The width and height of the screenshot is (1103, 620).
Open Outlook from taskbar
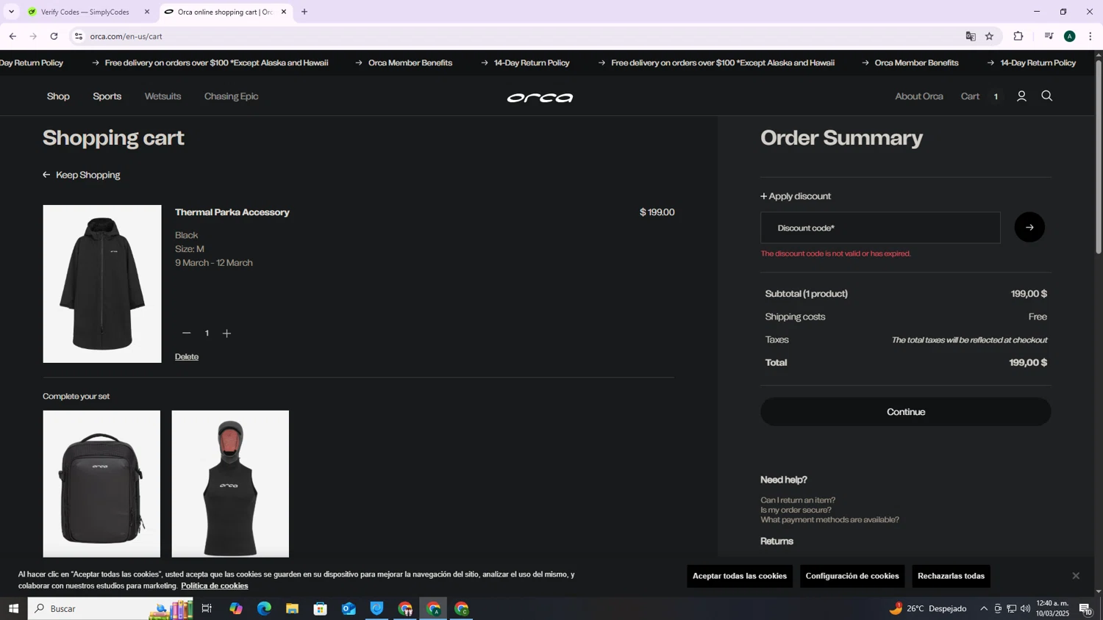click(x=349, y=608)
